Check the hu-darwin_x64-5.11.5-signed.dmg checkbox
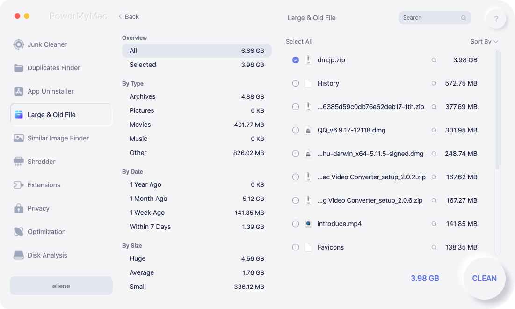The width and height of the screenshot is (515, 309). [296, 154]
